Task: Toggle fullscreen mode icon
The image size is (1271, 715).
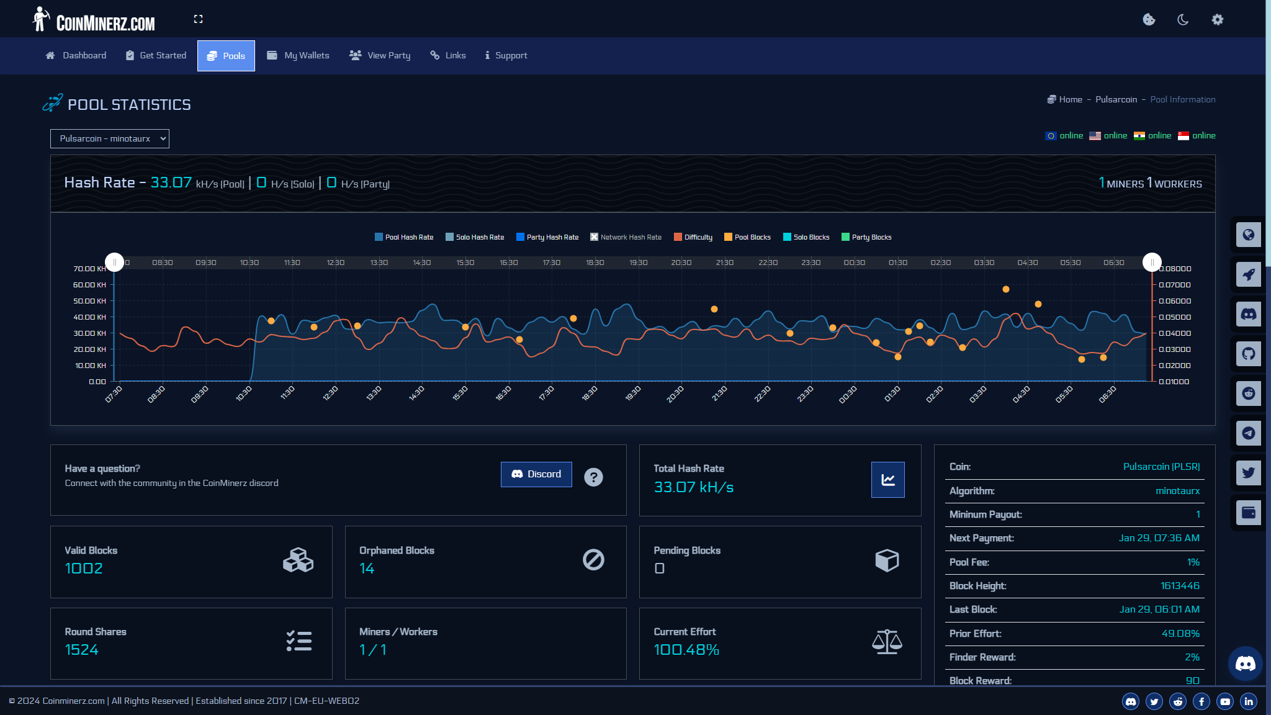Action: [x=198, y=19]
